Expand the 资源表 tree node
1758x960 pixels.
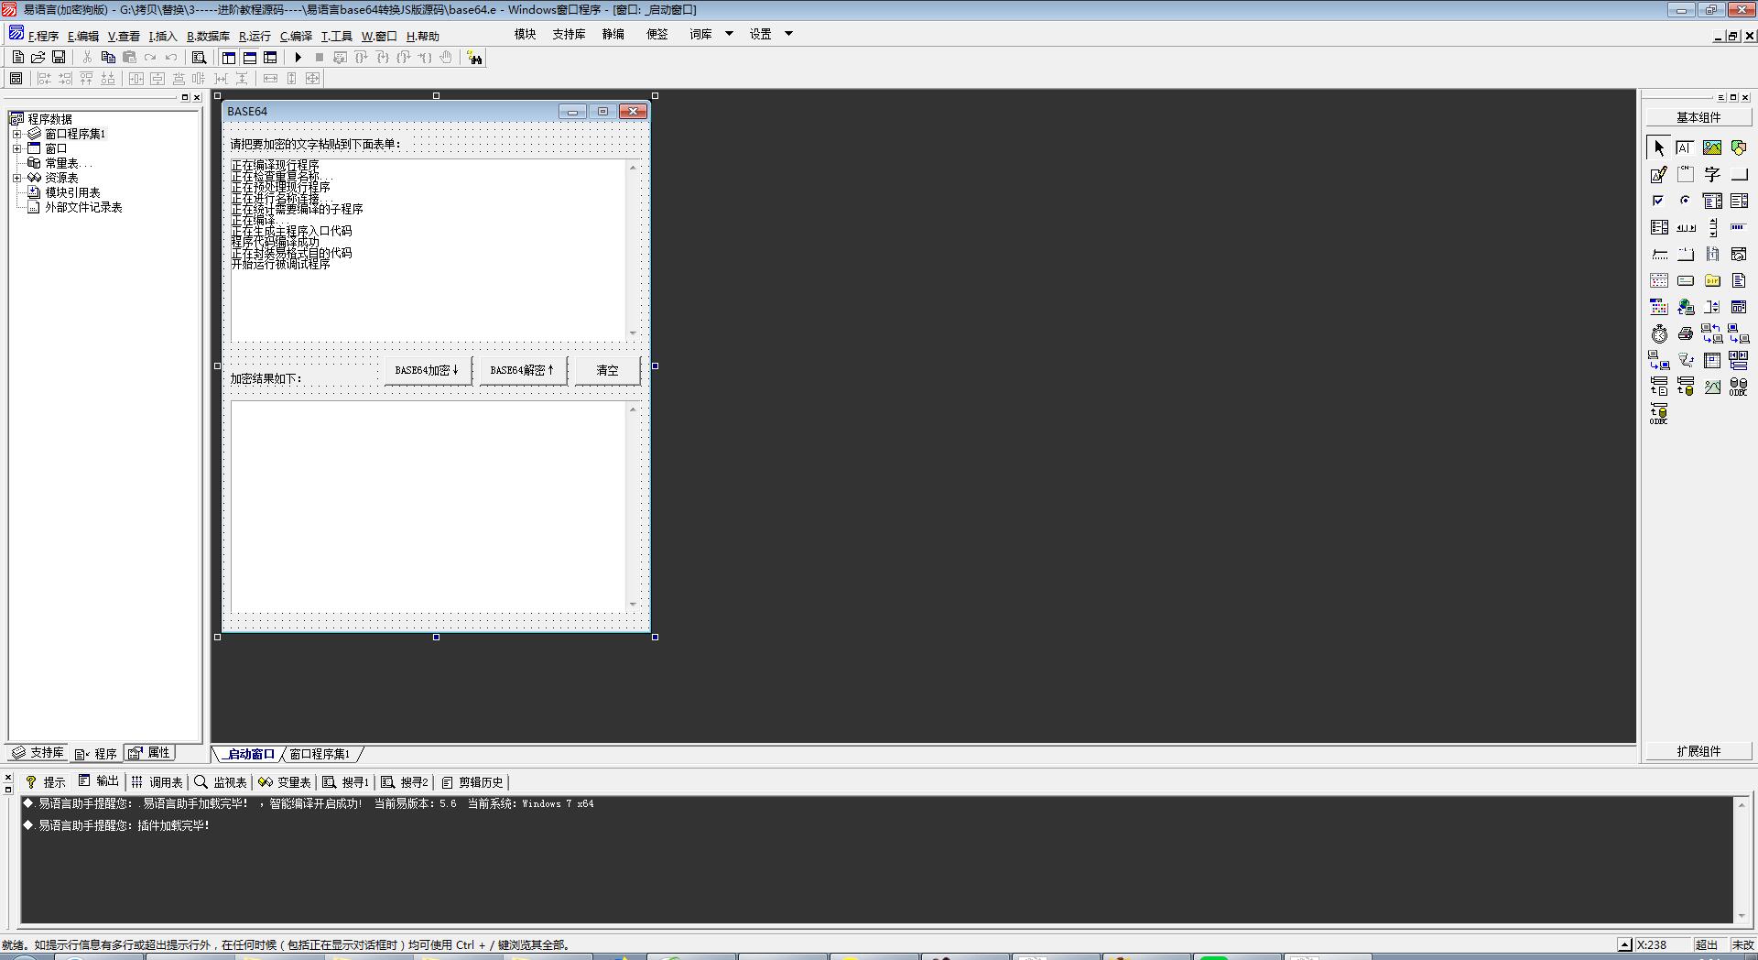16,178
